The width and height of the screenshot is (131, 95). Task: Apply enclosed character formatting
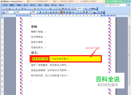[x=102, y=12]
